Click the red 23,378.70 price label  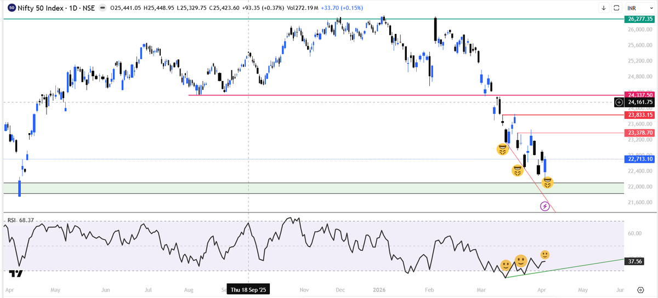[x=640, y=133]
